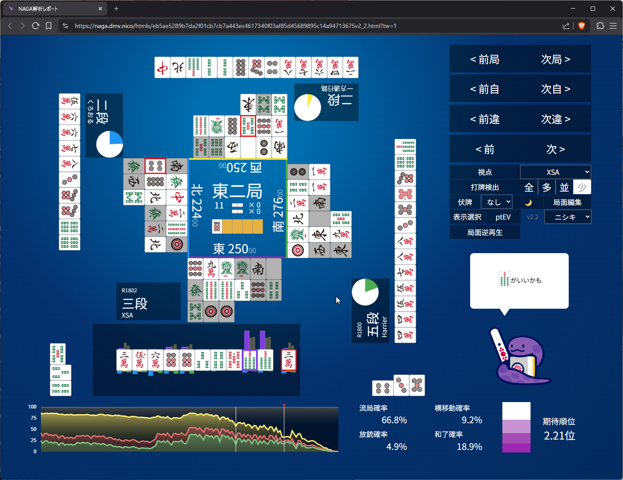Screen dimensions: 623x480
Task: Expand the 伏牌 dropdown set to なし
Action: [497, 202]
